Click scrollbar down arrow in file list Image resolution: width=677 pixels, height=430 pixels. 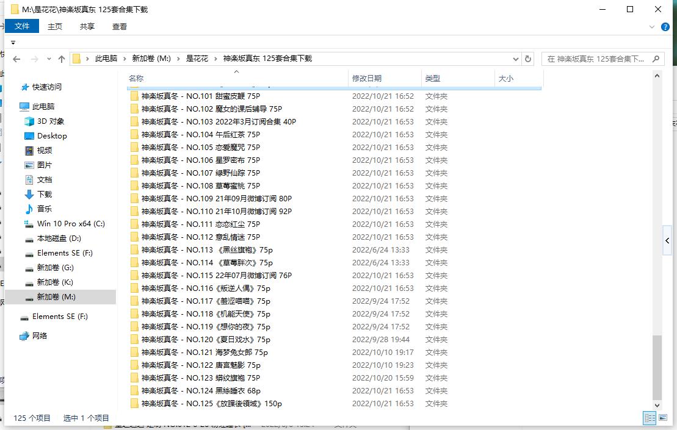click(657, 406)
